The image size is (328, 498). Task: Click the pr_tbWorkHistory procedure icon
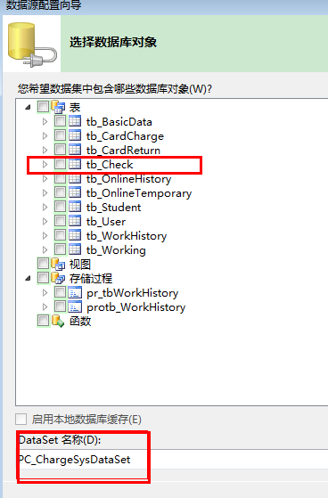tap(75, 292)
